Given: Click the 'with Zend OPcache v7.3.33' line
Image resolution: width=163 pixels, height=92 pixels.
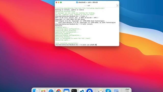Looking at the screenshot, I should (87, 22).
